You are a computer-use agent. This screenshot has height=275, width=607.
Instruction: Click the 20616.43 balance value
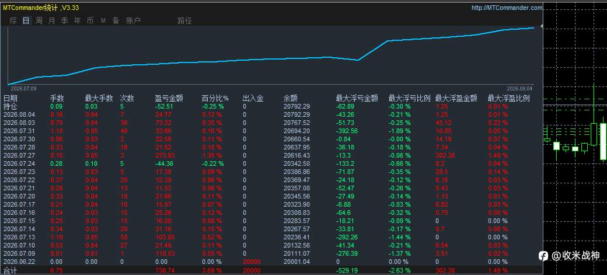pos(297,155)
